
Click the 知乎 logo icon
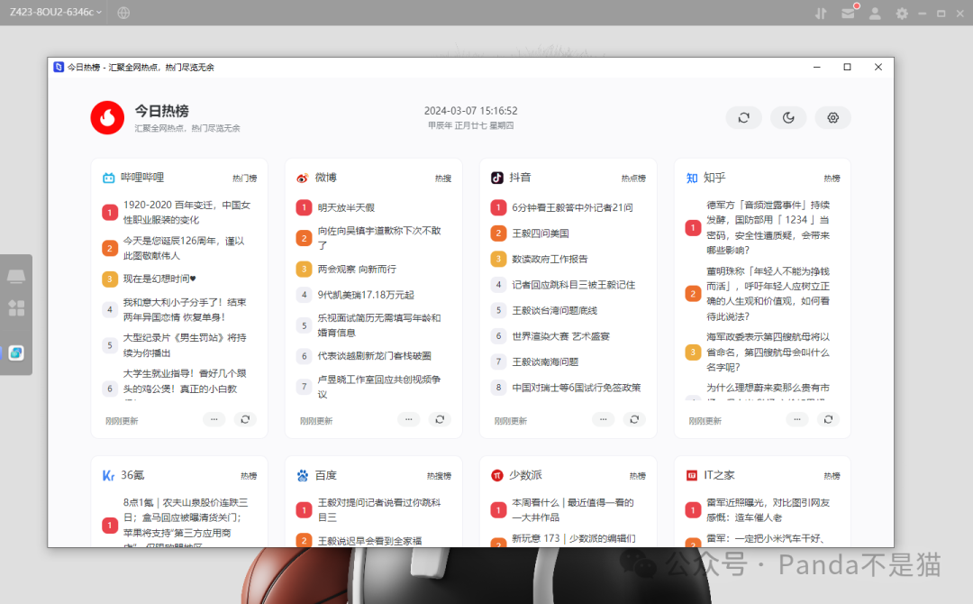692,178
